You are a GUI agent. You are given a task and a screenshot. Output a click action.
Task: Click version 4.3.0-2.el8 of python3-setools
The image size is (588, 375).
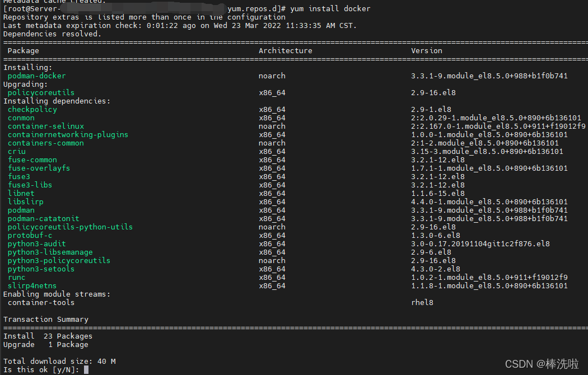point(436,269)
